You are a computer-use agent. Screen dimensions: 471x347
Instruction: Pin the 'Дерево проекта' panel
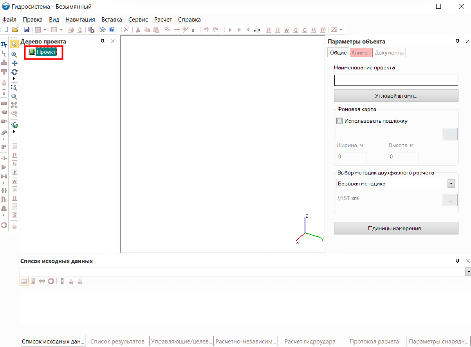tap(103, 42)
